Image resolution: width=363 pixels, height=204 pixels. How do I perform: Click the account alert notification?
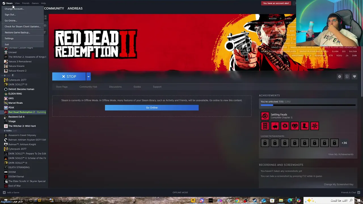276,3
